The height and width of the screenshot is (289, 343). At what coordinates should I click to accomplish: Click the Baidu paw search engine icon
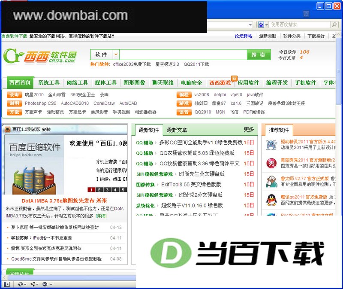[261, 24]
